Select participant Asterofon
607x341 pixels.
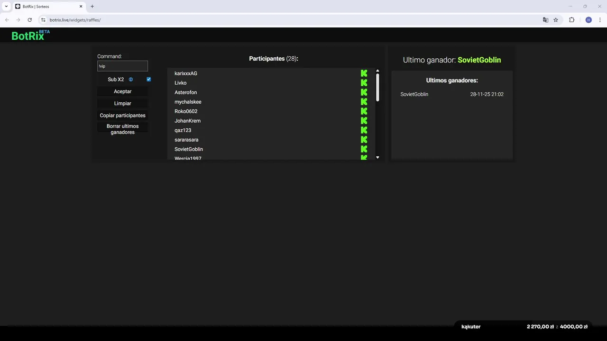coord(185,92)
